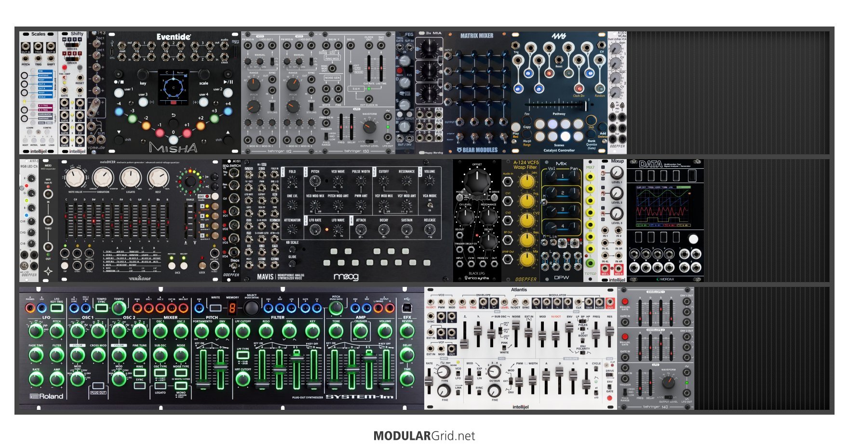Click the LOCK button on meloDICER
The width and height of the screenshot is (849, 446).
click(202, 265)
